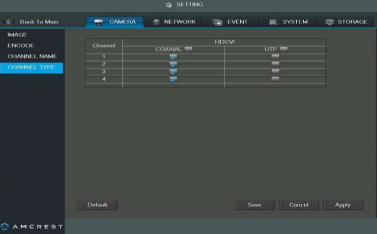Open the IMAGE settings page
The width and height of the screenshot is (377, 234).
pyautogui.click(x=17, y=35)
